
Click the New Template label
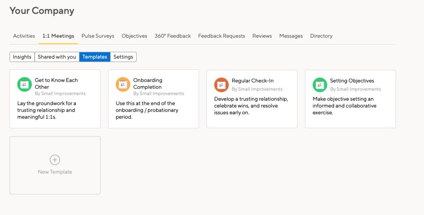[55, 172]
